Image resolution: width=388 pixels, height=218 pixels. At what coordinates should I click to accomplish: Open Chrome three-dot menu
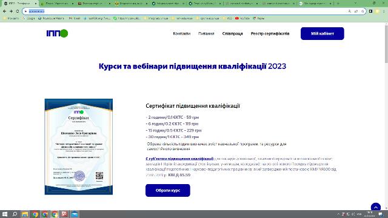click(384, 12)
